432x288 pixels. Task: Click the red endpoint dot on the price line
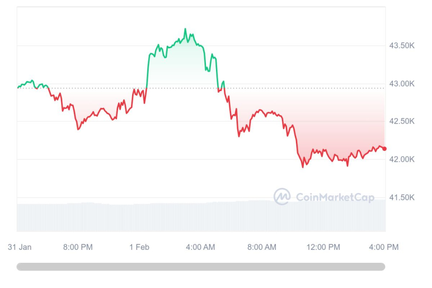click(x=384, y=148)
